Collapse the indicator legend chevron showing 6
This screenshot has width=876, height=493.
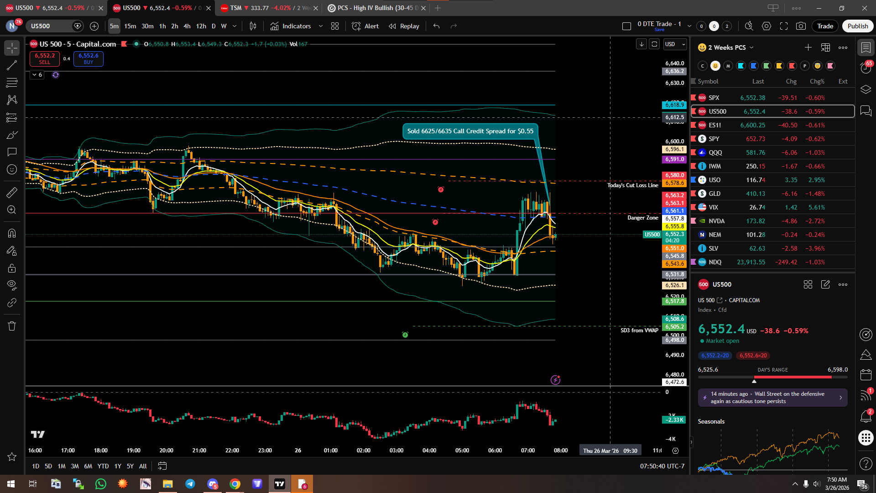(34, 75)
